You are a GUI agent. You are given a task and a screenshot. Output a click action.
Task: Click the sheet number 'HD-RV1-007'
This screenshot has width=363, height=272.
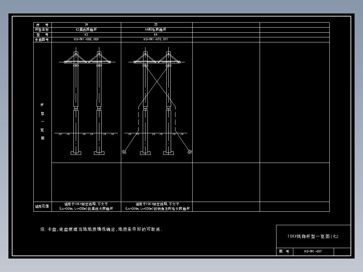point(313,251)
